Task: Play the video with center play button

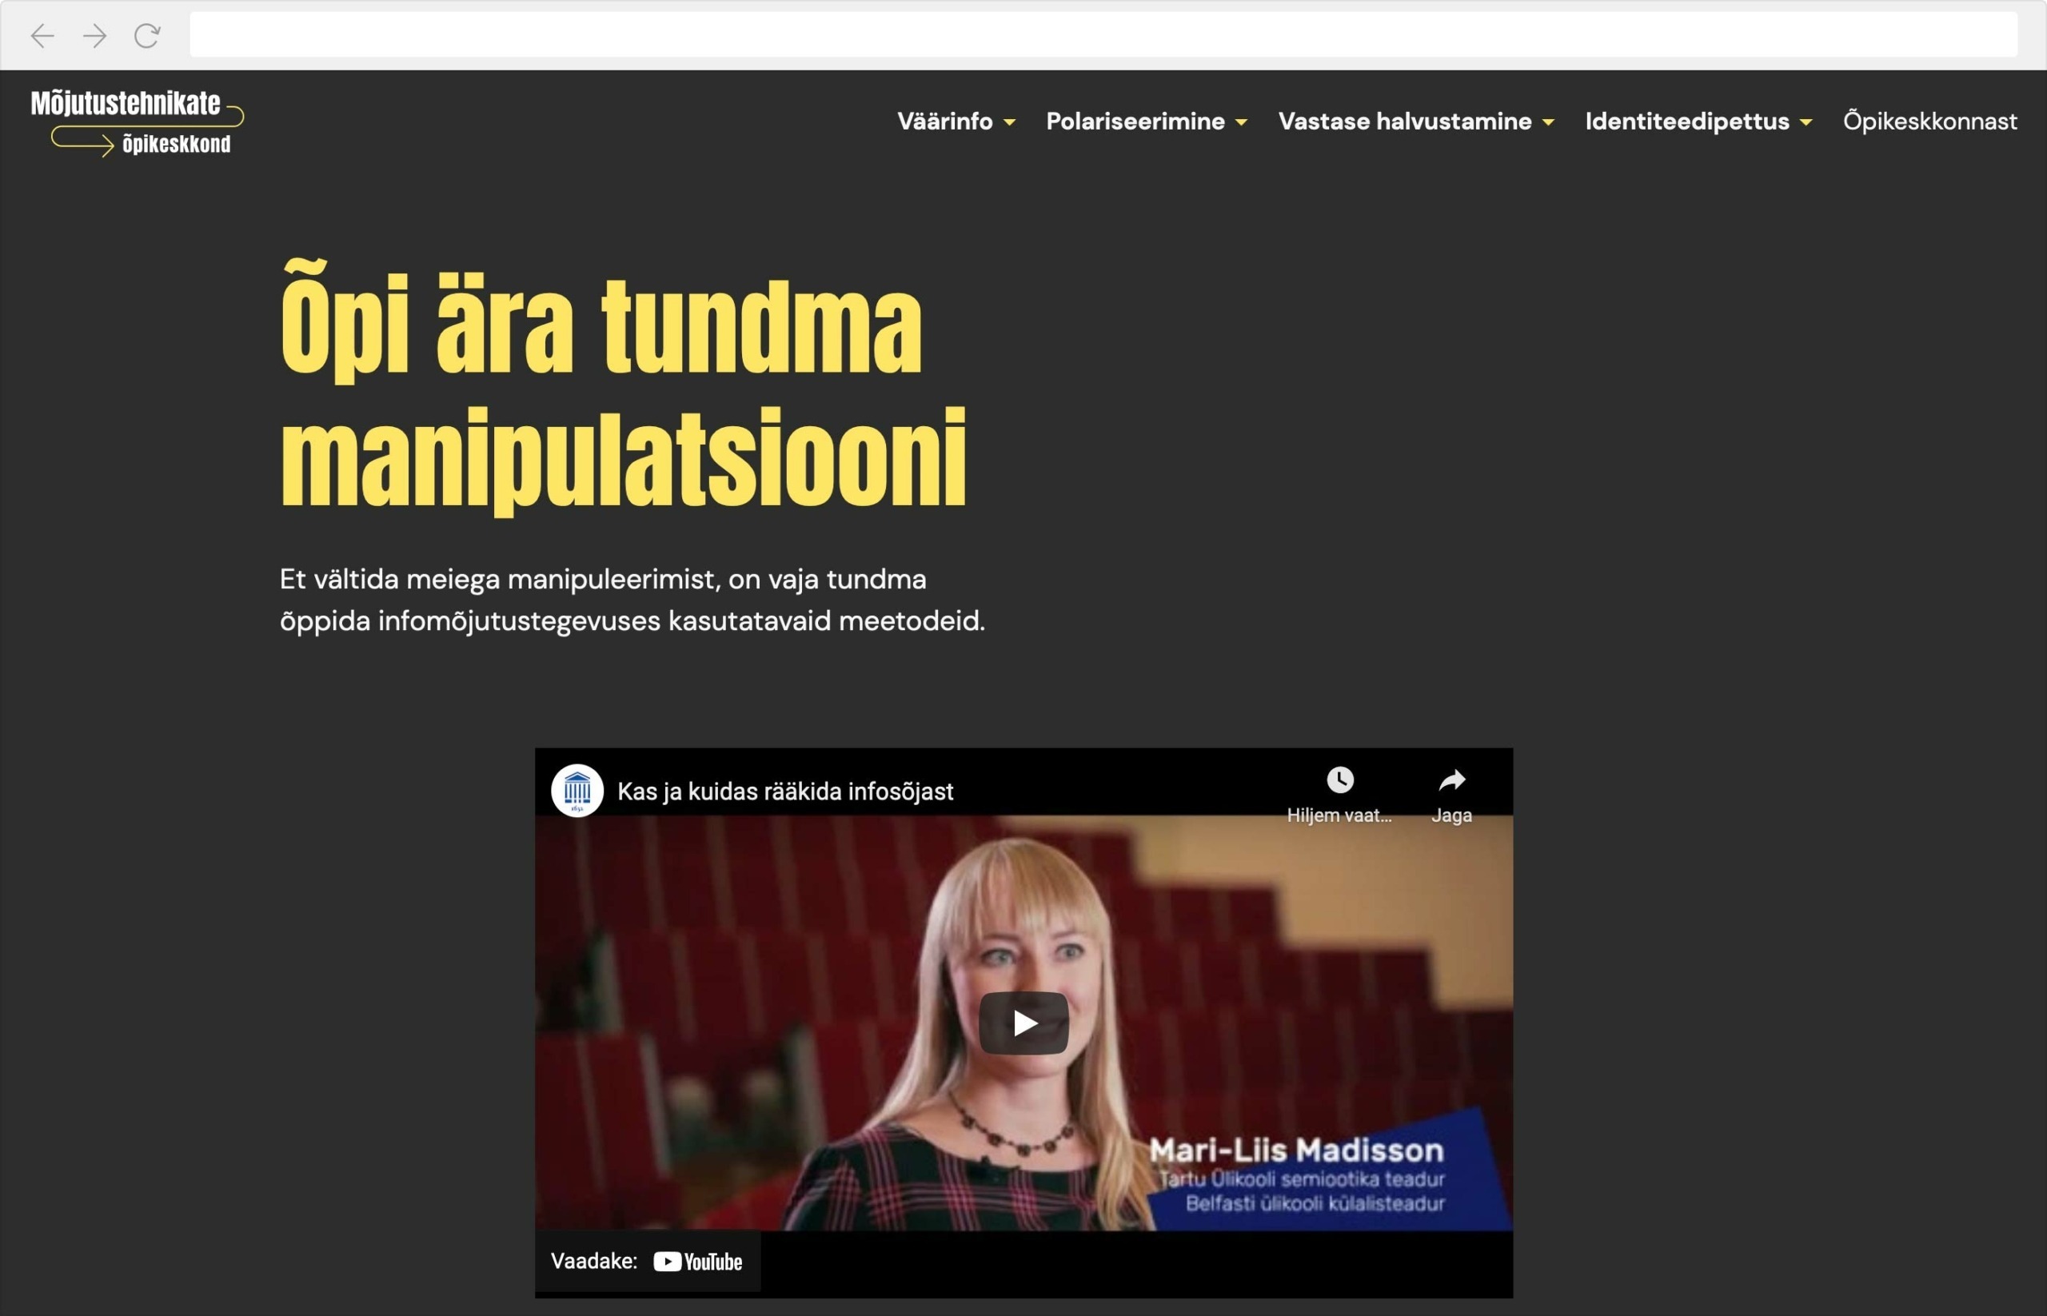Action: point(1023,1023)
